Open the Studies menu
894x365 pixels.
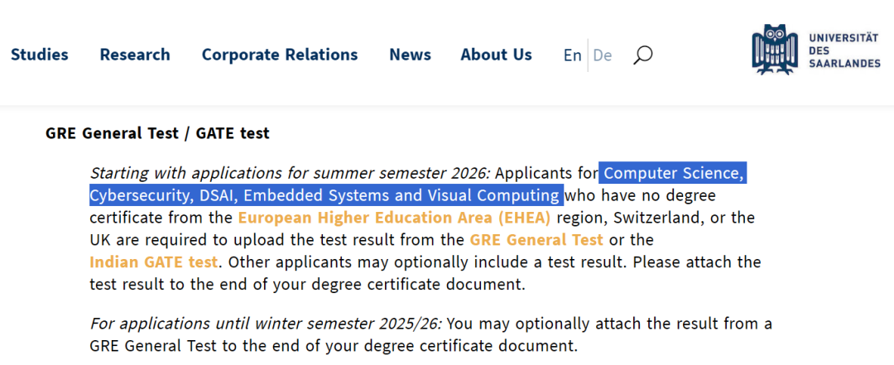[x=40, y=55]
